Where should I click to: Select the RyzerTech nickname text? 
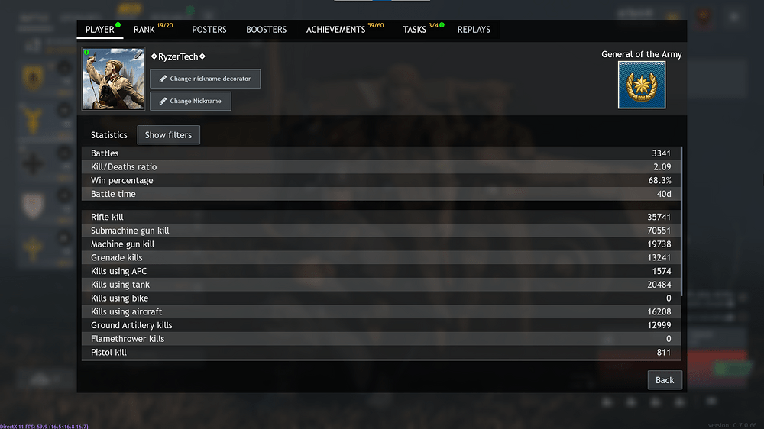pyautogui.click(x=178, y=56)
